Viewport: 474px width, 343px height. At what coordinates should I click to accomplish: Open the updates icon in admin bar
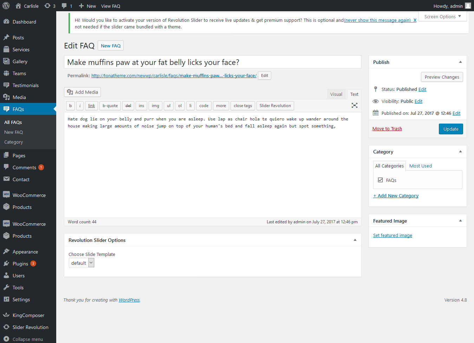pos(48,6)
